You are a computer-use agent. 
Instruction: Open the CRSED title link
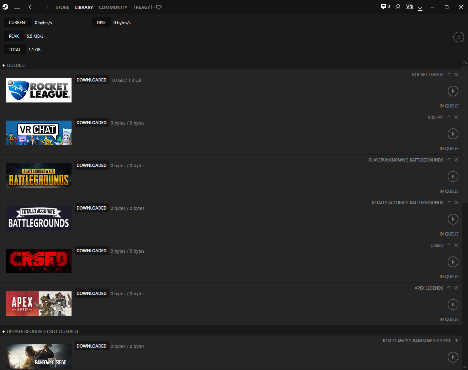pos(437,245)
